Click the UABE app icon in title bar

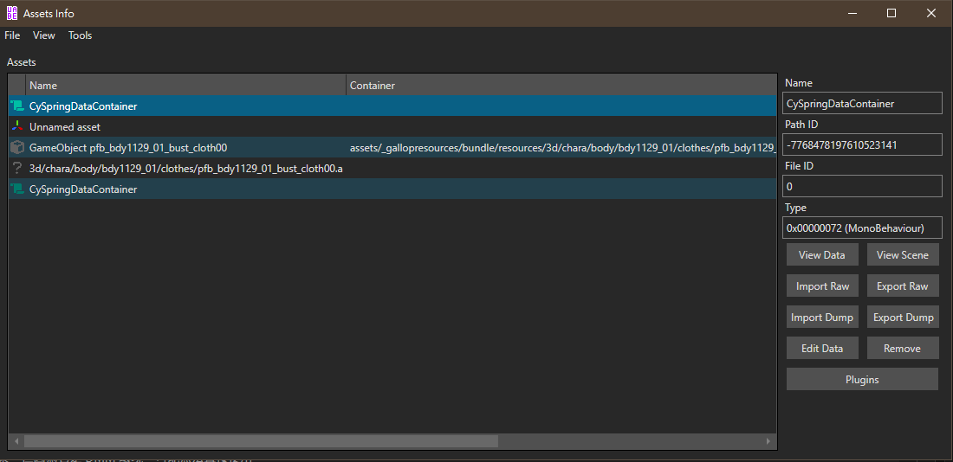point(11,13)
